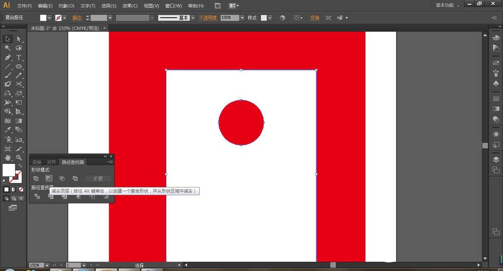Switch to Draw Inside mode
The height and width of the screenshot is (271, 503).
click(x=21, y=199)
